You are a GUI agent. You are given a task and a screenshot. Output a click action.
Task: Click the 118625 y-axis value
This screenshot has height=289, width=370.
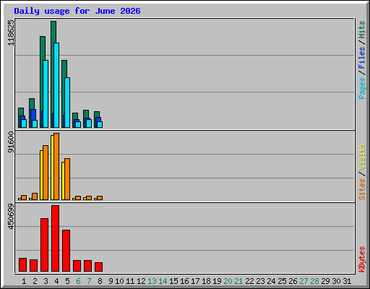(11, 33)
